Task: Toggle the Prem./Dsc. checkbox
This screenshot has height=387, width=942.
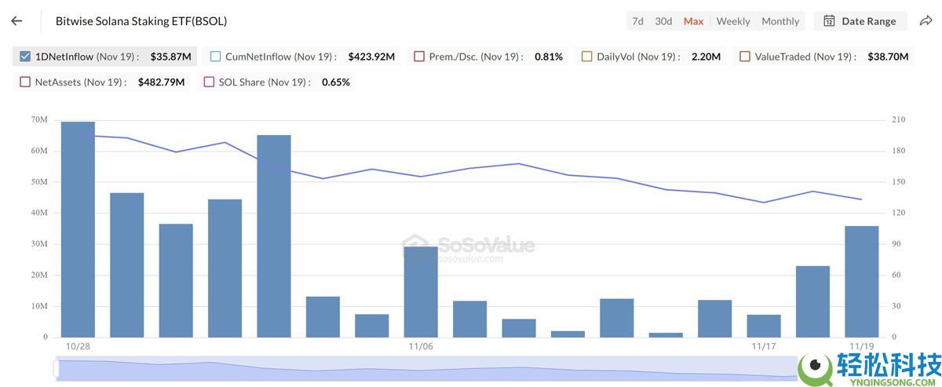Action: 419,57
